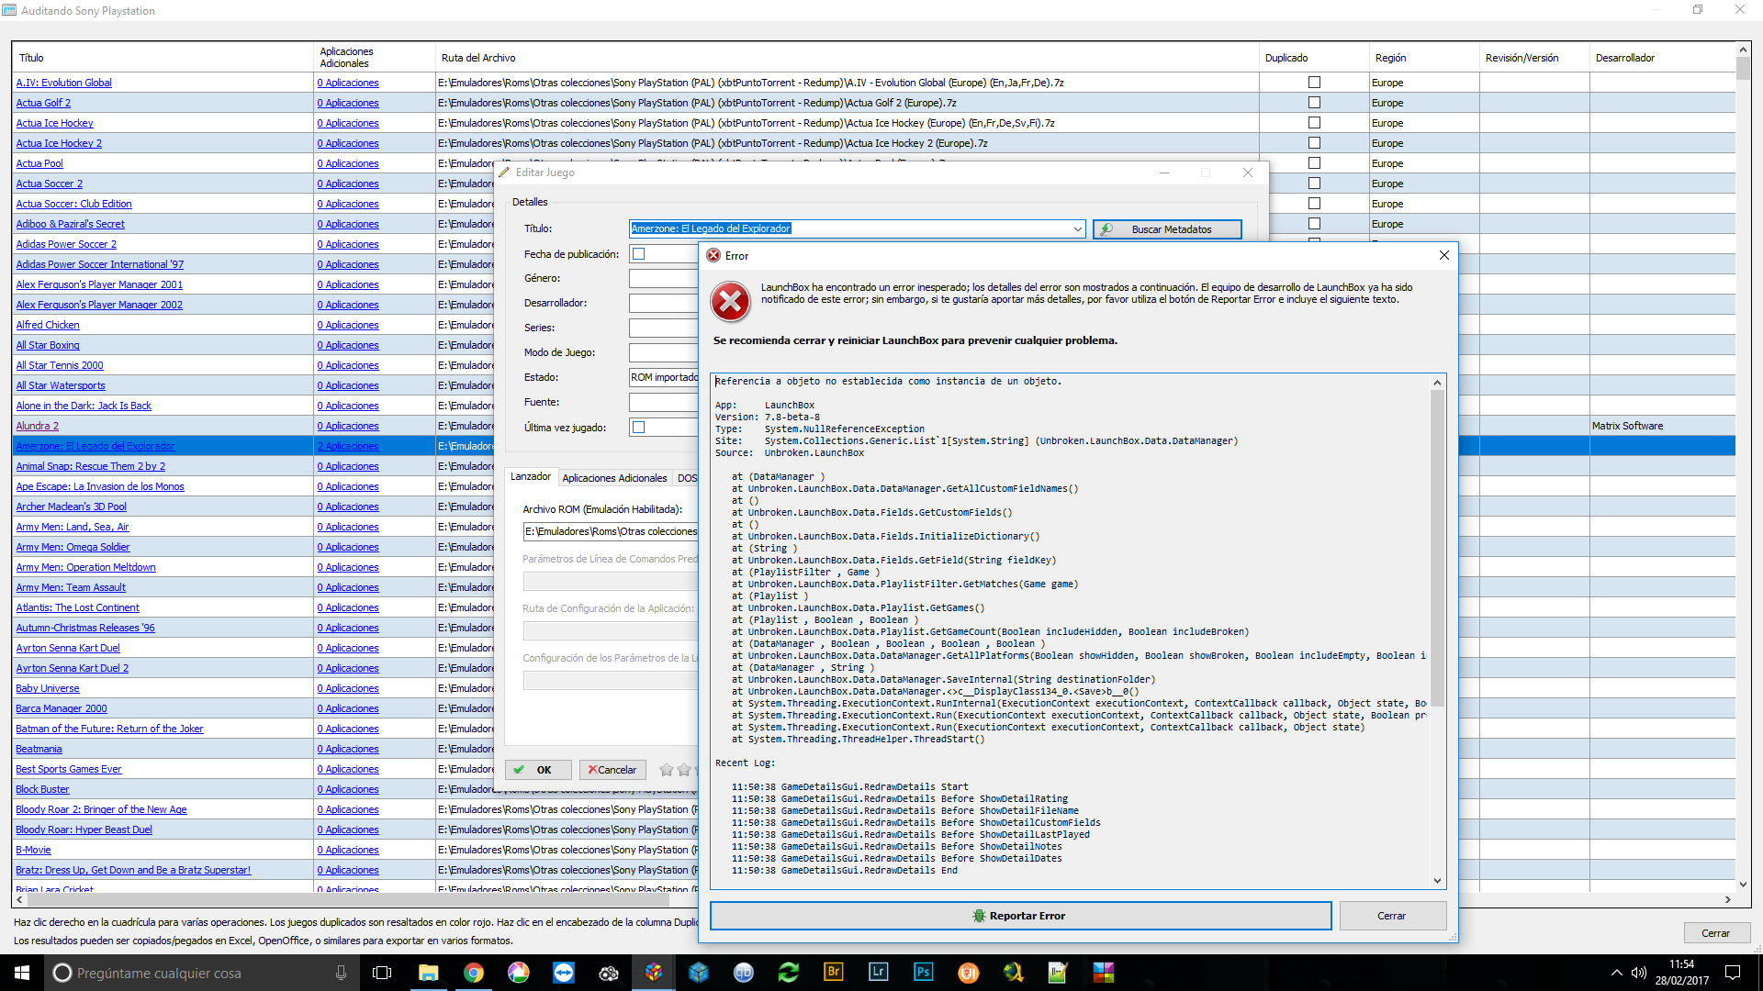Toggle Duplicado checkbox for Actua Pool
This screenshot has width=1763, height=991.
[x=1314, y=163]
